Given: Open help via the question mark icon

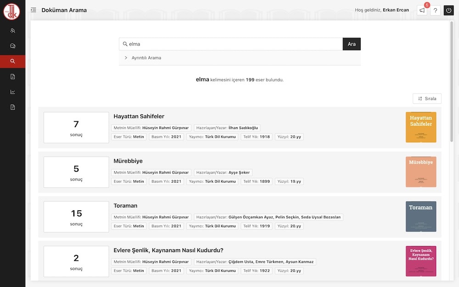Looking at the screenshot, I should coord(436,10).
